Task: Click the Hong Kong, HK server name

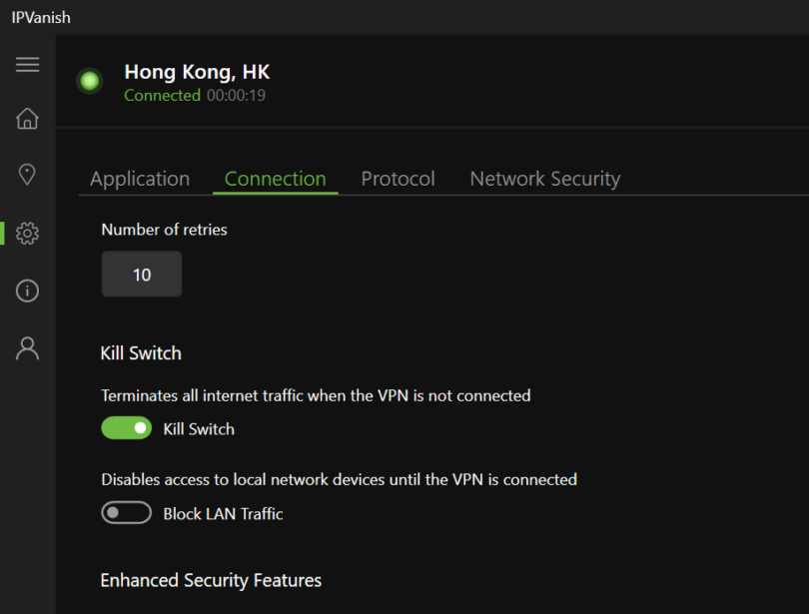Action: pyautogui.click(x=197, y=71)
